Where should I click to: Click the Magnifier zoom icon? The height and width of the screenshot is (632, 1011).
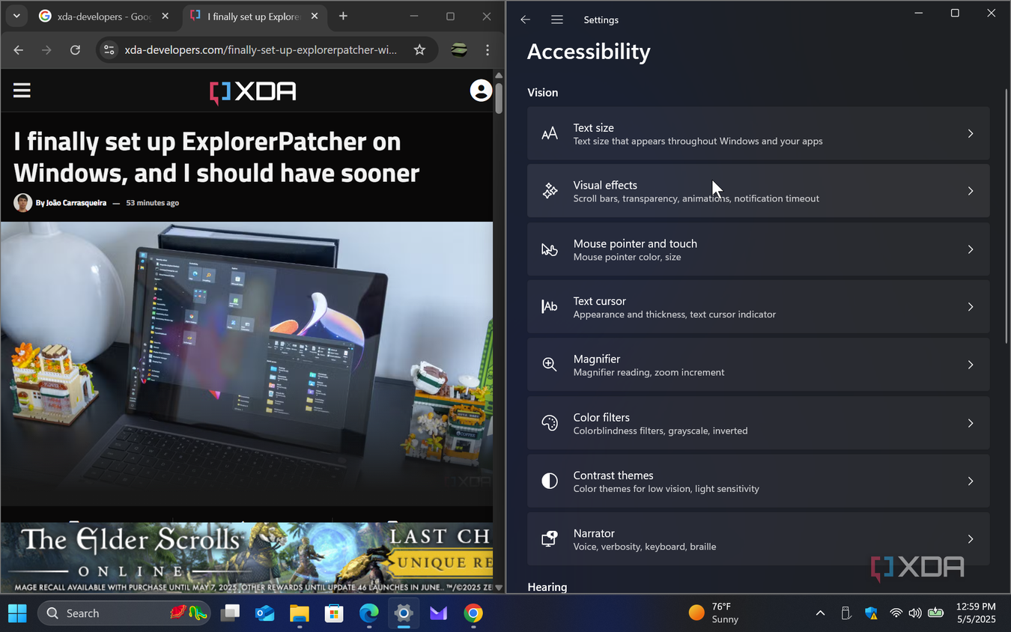pos(550,365)
